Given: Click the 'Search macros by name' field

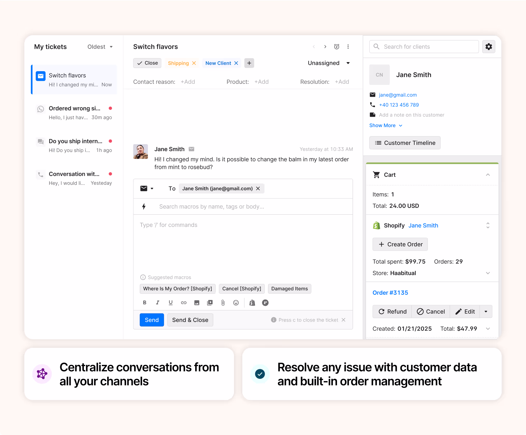Looking at the screenshot, I should coord(243,207).
